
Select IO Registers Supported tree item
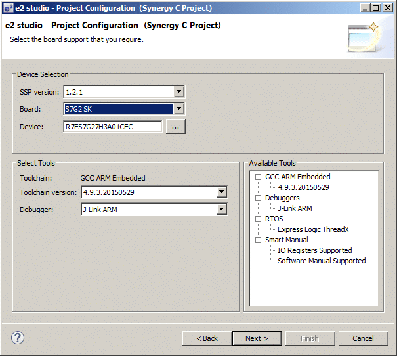click(314, 250)
